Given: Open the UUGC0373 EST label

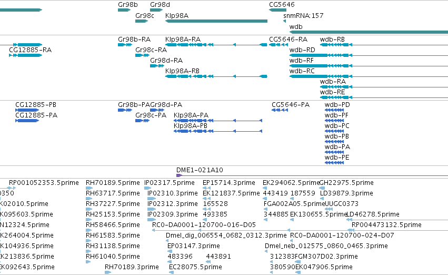Looking at the screenshot, I should tap(342, 204).
